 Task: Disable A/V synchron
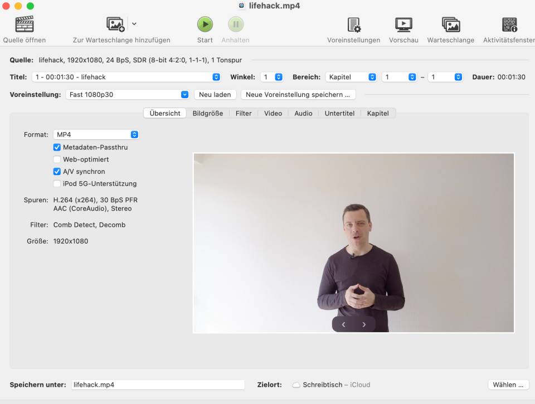click(57, 171)
